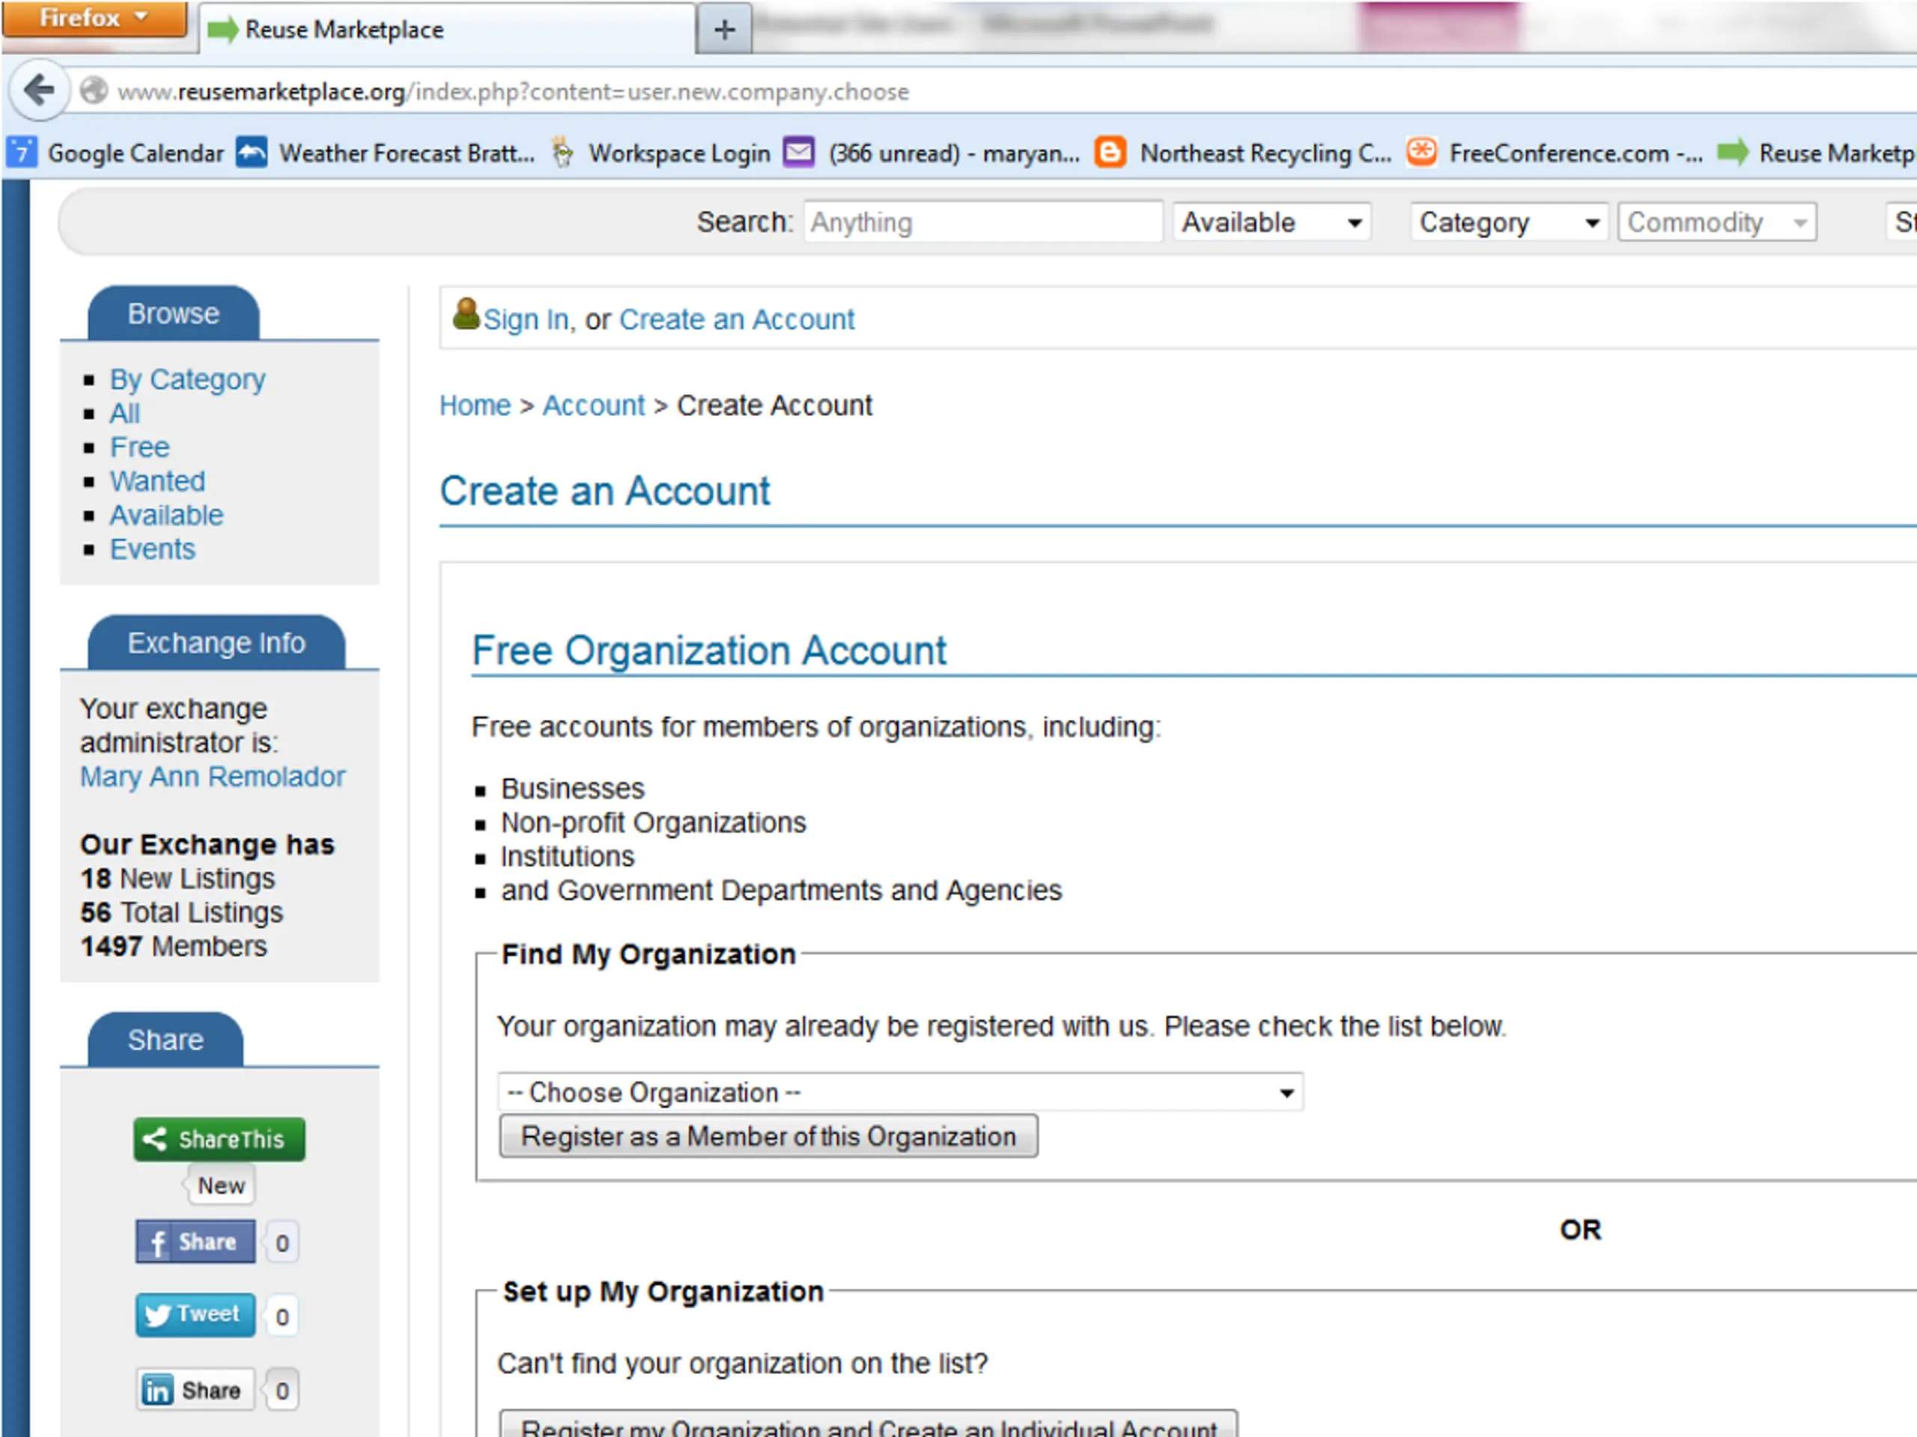The width and height of the screenshot is (1917, 1437).
Task: Click the Sign In link
Action: pyautogui.click(x=526, y=320)
